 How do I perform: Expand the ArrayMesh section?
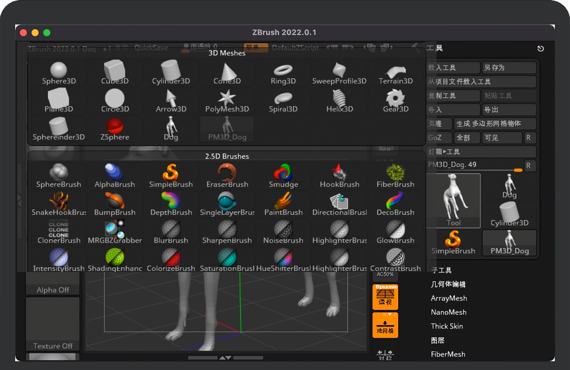tap(448, 298)
